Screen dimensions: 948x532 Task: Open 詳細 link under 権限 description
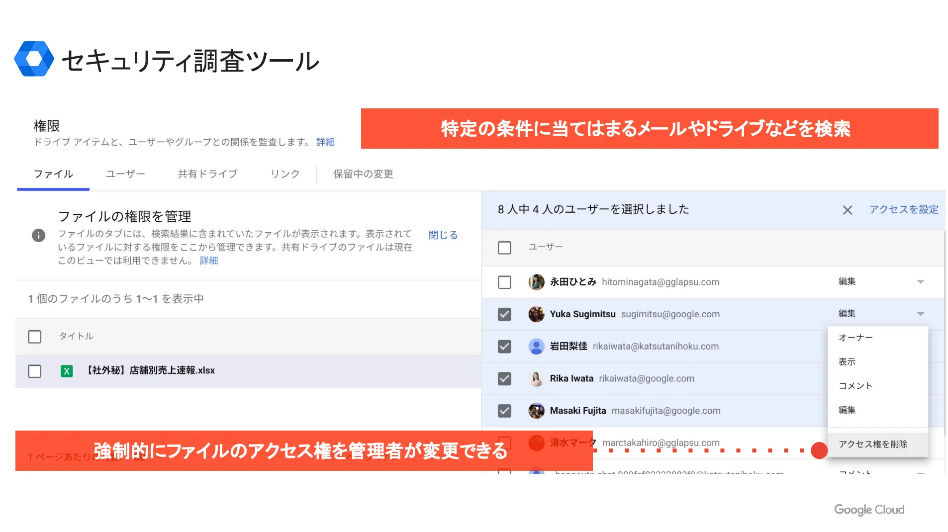pos(325,142)
